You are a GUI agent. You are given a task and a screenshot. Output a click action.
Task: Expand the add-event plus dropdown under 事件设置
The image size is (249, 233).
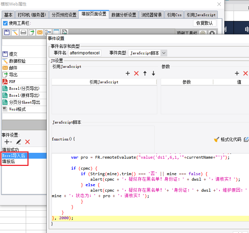coord(8,142)
